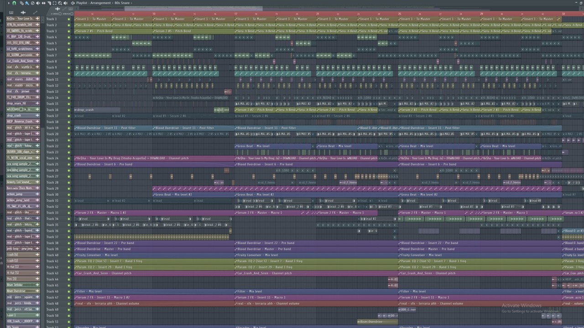584x328 pixels.
Task: Click the Track 50 header label
Action: (52, 315)
